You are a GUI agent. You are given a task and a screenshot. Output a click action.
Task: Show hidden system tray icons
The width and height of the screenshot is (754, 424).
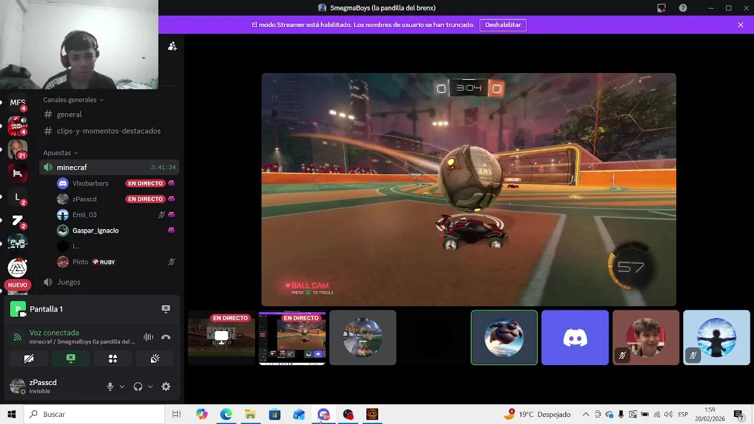click(586, 415)
